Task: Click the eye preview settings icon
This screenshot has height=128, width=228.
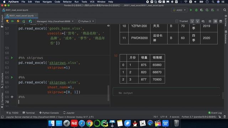Action: click(203, 21)
